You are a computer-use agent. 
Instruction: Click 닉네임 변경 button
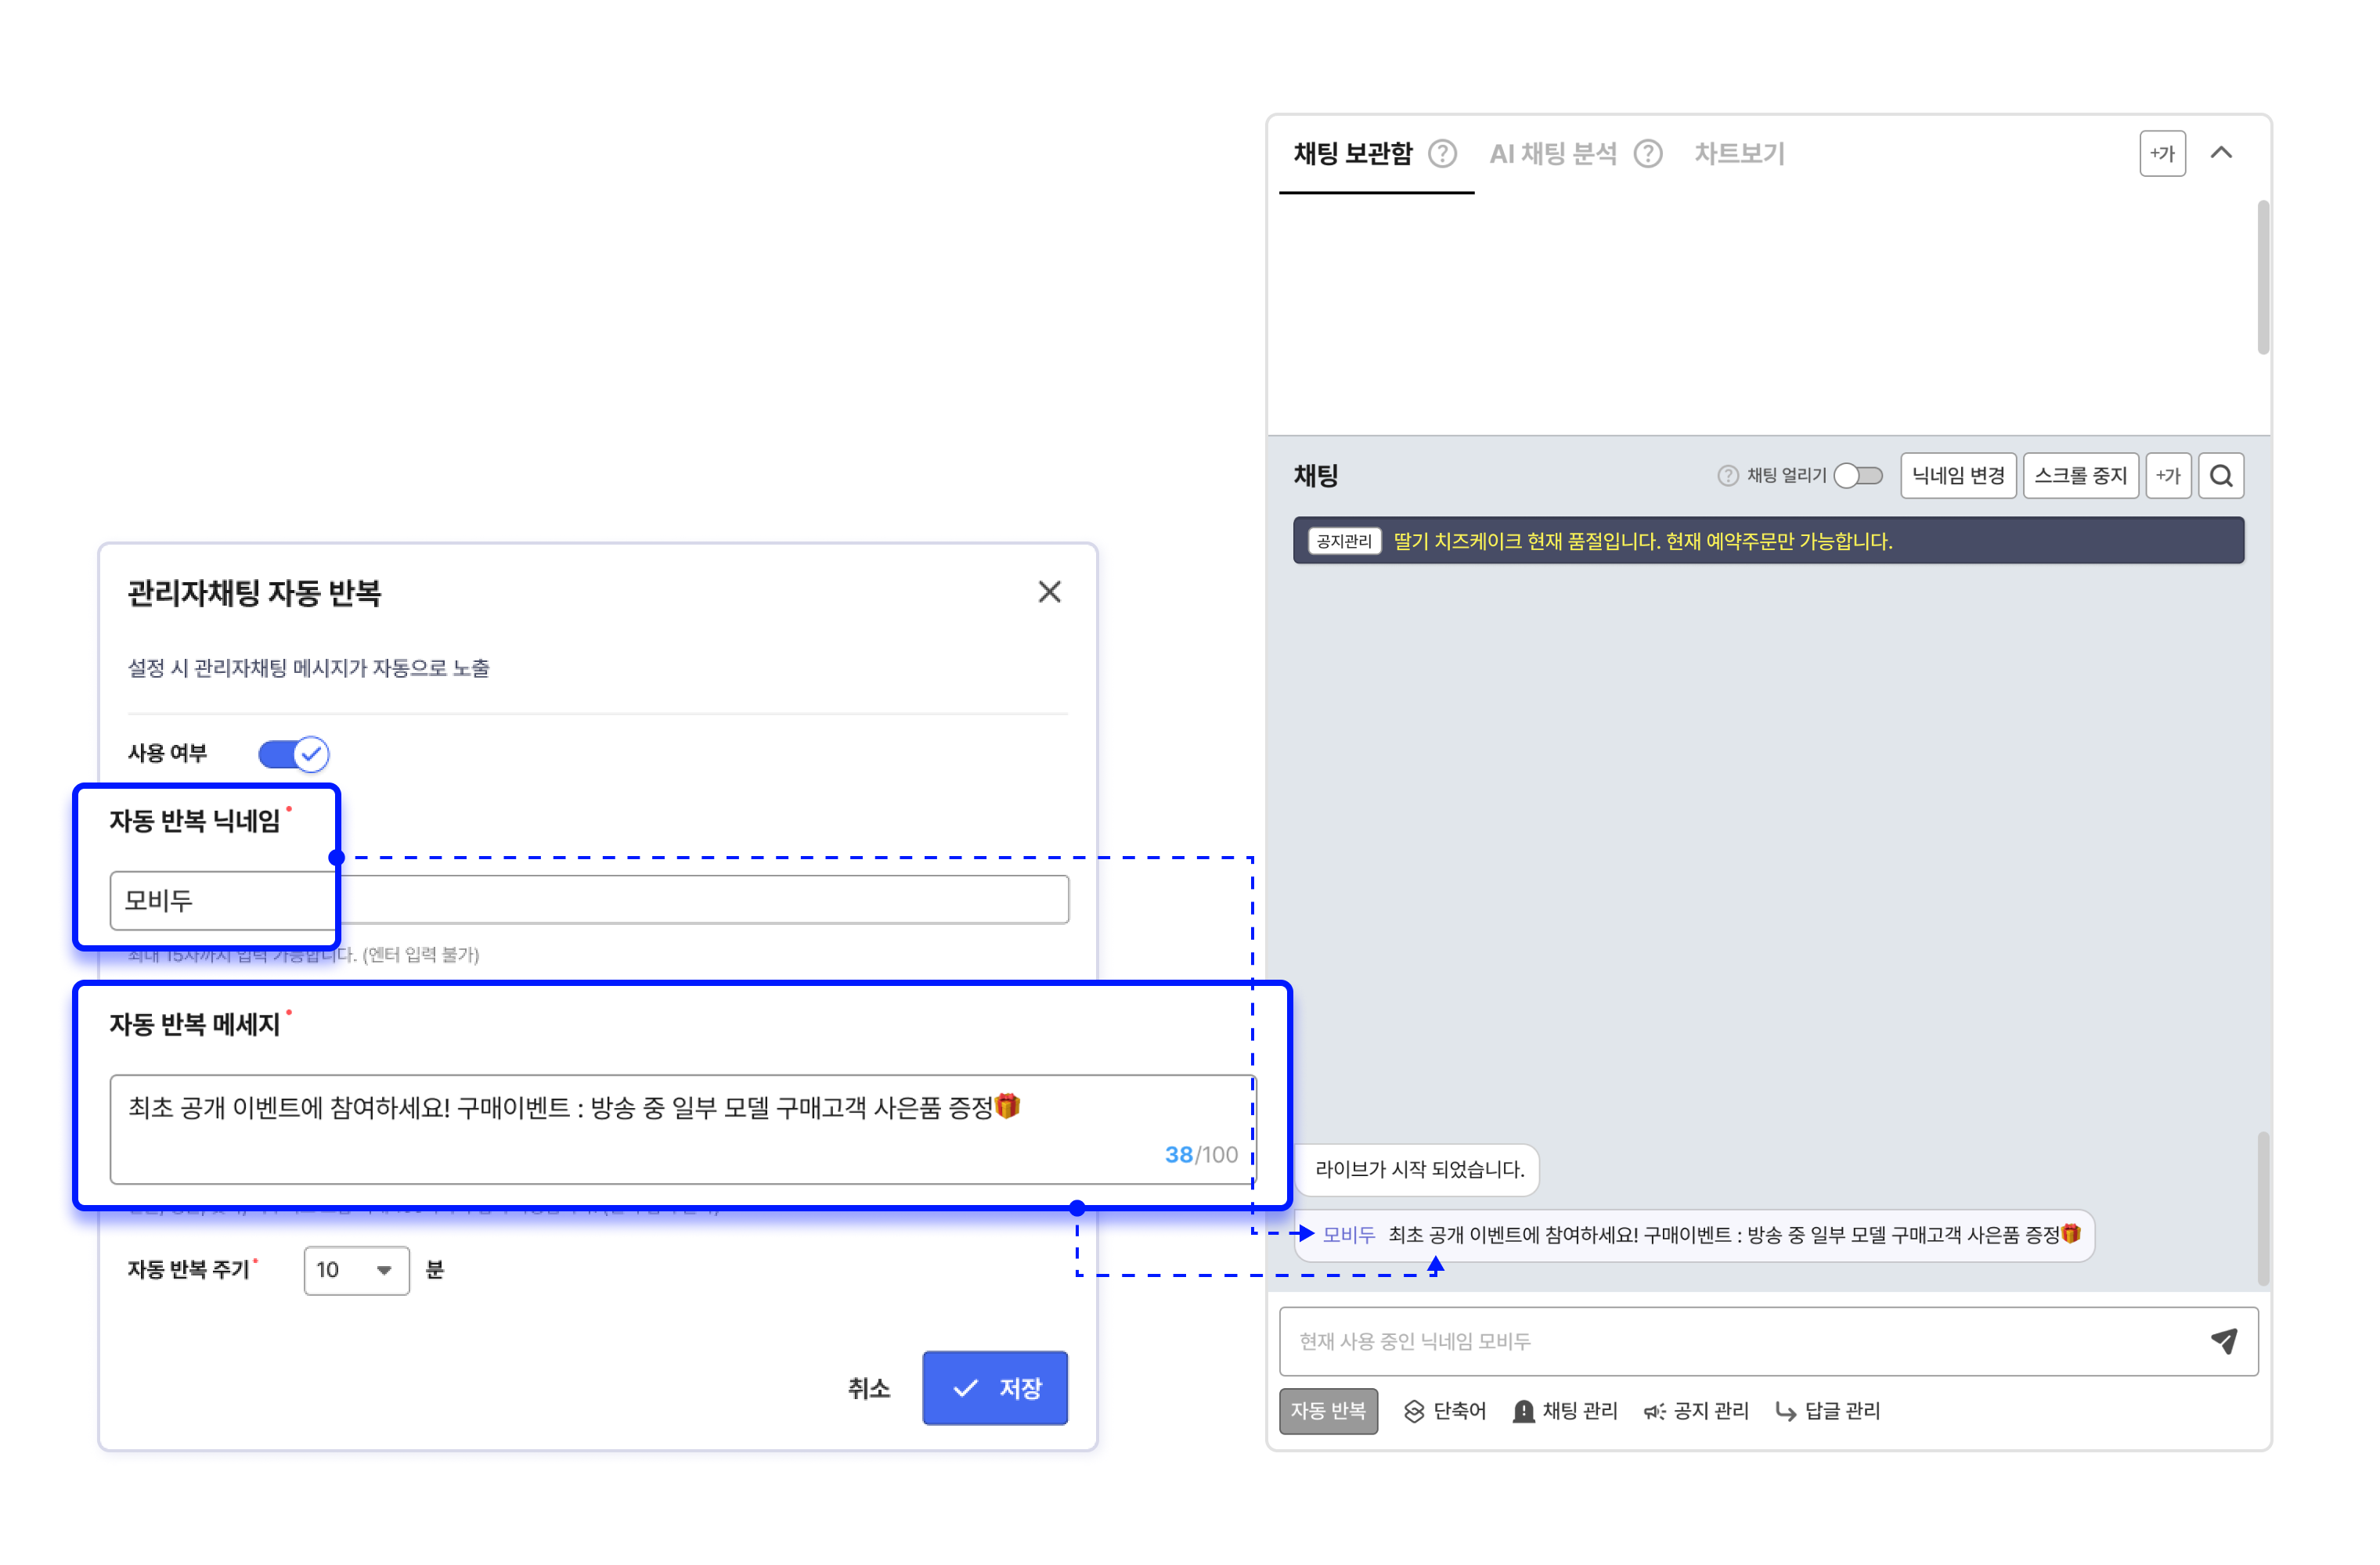(x=1957, y=476)
